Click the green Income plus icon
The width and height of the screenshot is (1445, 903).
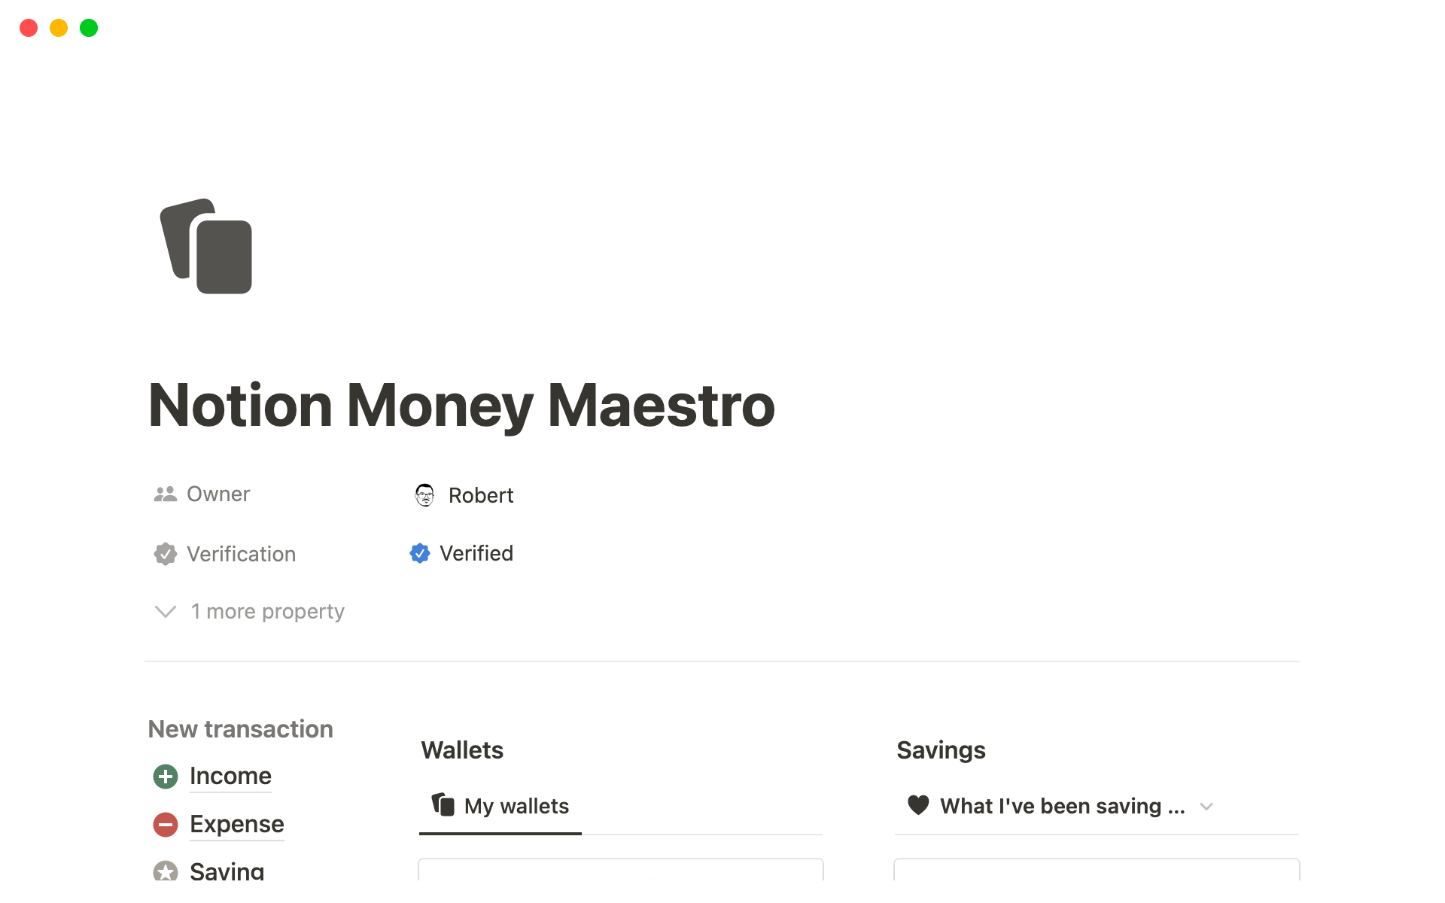pos(166,776)
